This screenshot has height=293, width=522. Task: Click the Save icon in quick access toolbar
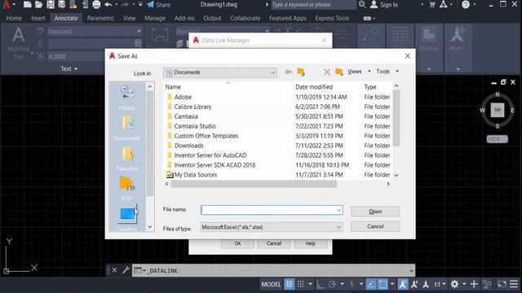pos(51,5)
